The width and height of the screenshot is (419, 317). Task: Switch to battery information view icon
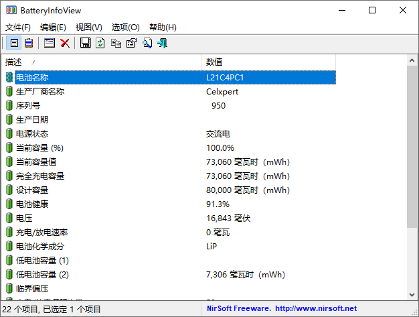14,43
